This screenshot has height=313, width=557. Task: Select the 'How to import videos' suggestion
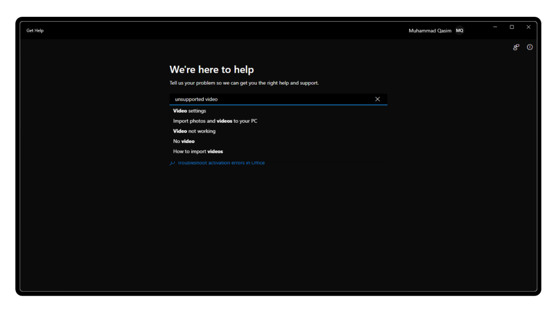[x=278, y=152]
